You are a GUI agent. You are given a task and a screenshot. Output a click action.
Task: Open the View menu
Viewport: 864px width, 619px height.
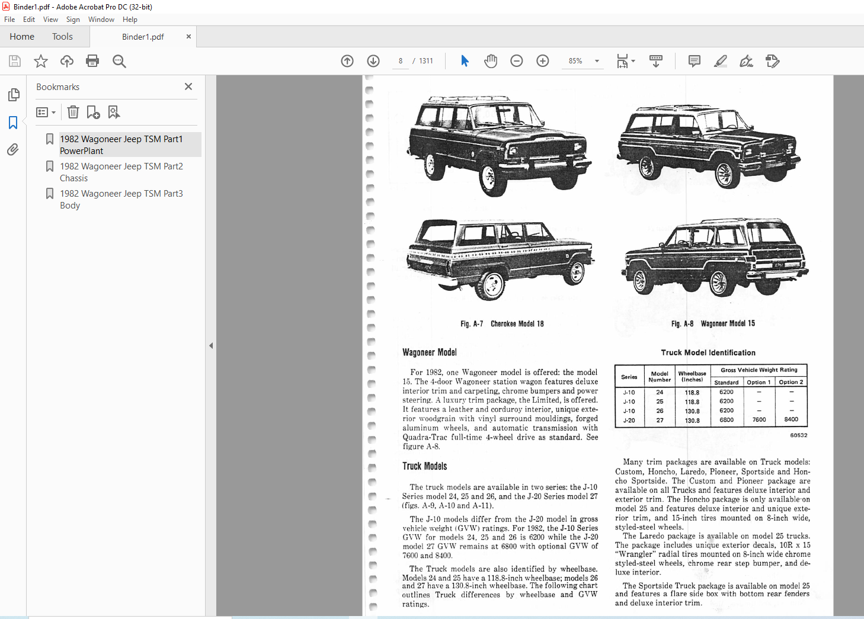click(50, 20)
